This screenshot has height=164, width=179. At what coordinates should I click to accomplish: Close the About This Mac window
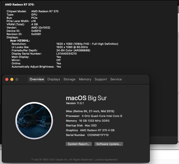[7, 79]
